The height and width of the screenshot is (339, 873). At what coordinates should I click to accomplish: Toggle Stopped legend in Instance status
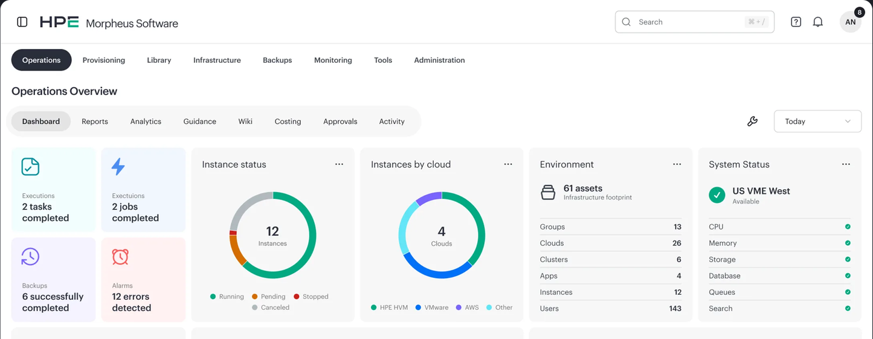click(x=311, y=297)
